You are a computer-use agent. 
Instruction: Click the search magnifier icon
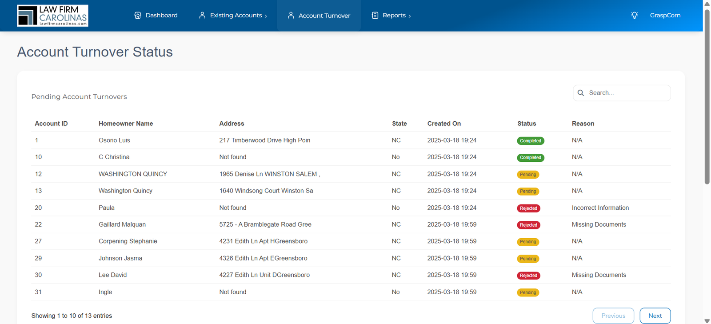point(581,93)
